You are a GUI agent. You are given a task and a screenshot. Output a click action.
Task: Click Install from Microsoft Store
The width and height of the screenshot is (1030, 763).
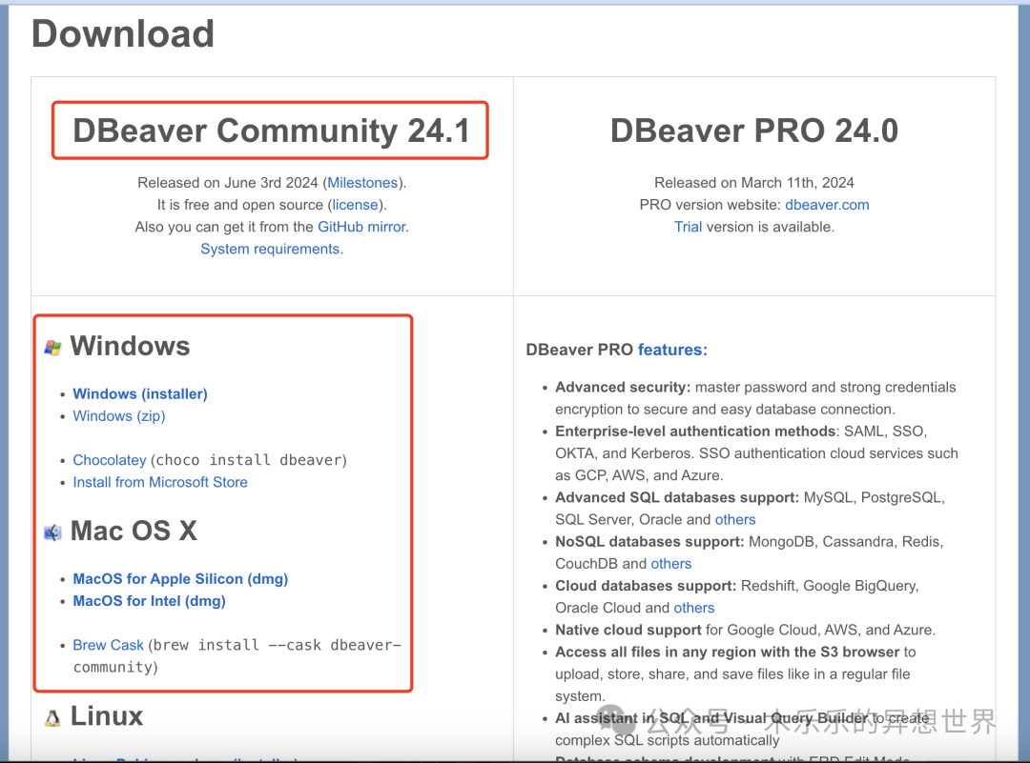tap(160, 482)
